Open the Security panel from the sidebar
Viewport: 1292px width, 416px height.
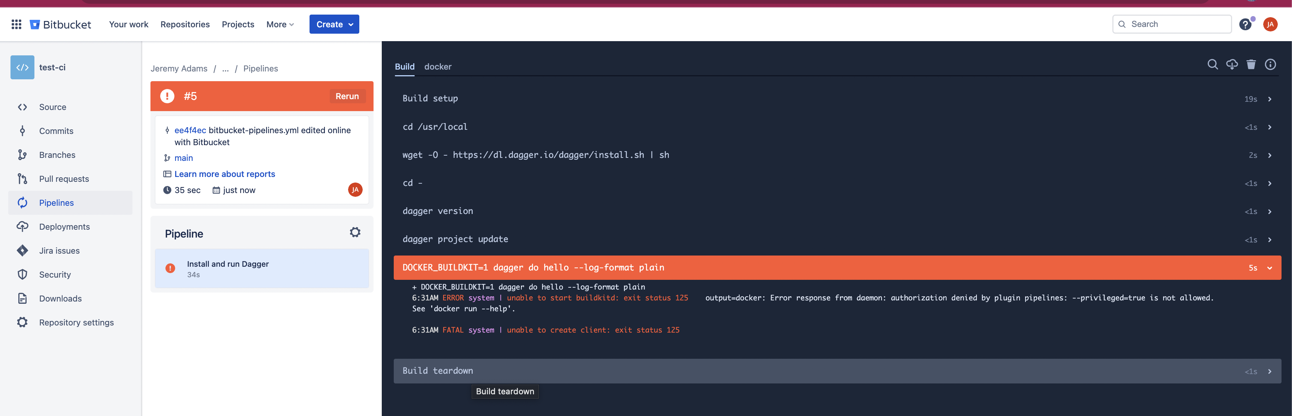click(x=55, y=274)
